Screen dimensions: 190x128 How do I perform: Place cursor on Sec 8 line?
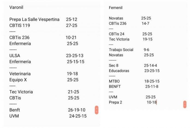point(114,66)
